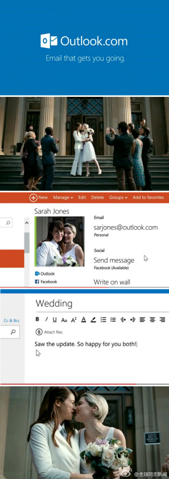Click the search magnifier in contacts panel

(x=8, y=222)
